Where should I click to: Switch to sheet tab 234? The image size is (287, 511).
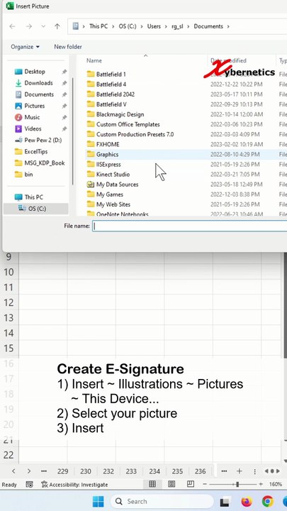click(x=154, y=471)
